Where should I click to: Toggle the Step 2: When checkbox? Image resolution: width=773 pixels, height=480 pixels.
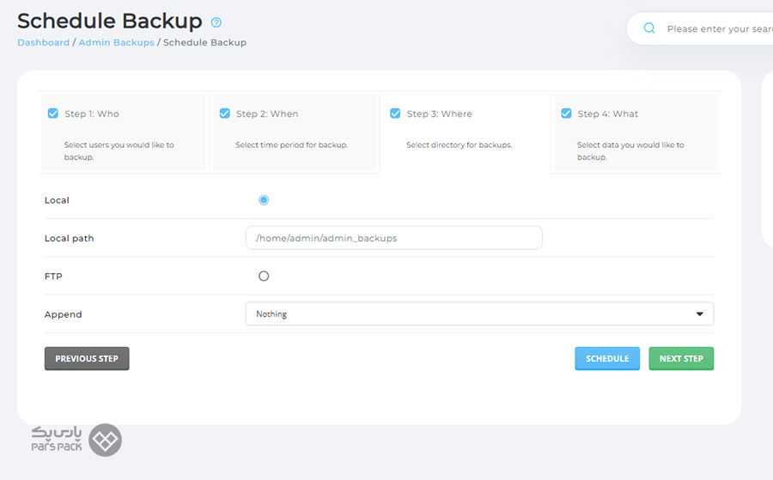(224, 113)
